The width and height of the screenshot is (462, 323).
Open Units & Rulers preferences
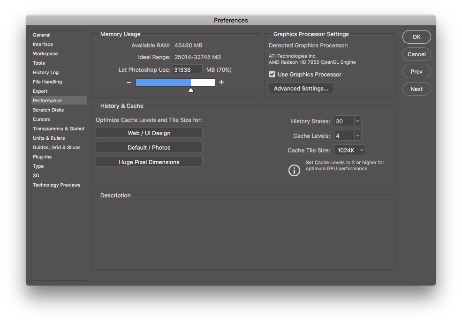[49, 138]
